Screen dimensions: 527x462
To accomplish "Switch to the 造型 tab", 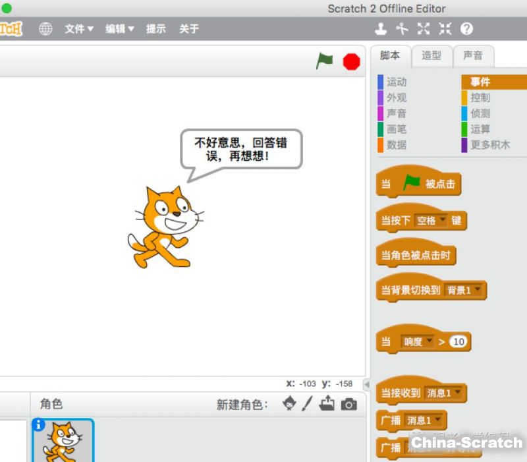I will [x=431, y=56].
